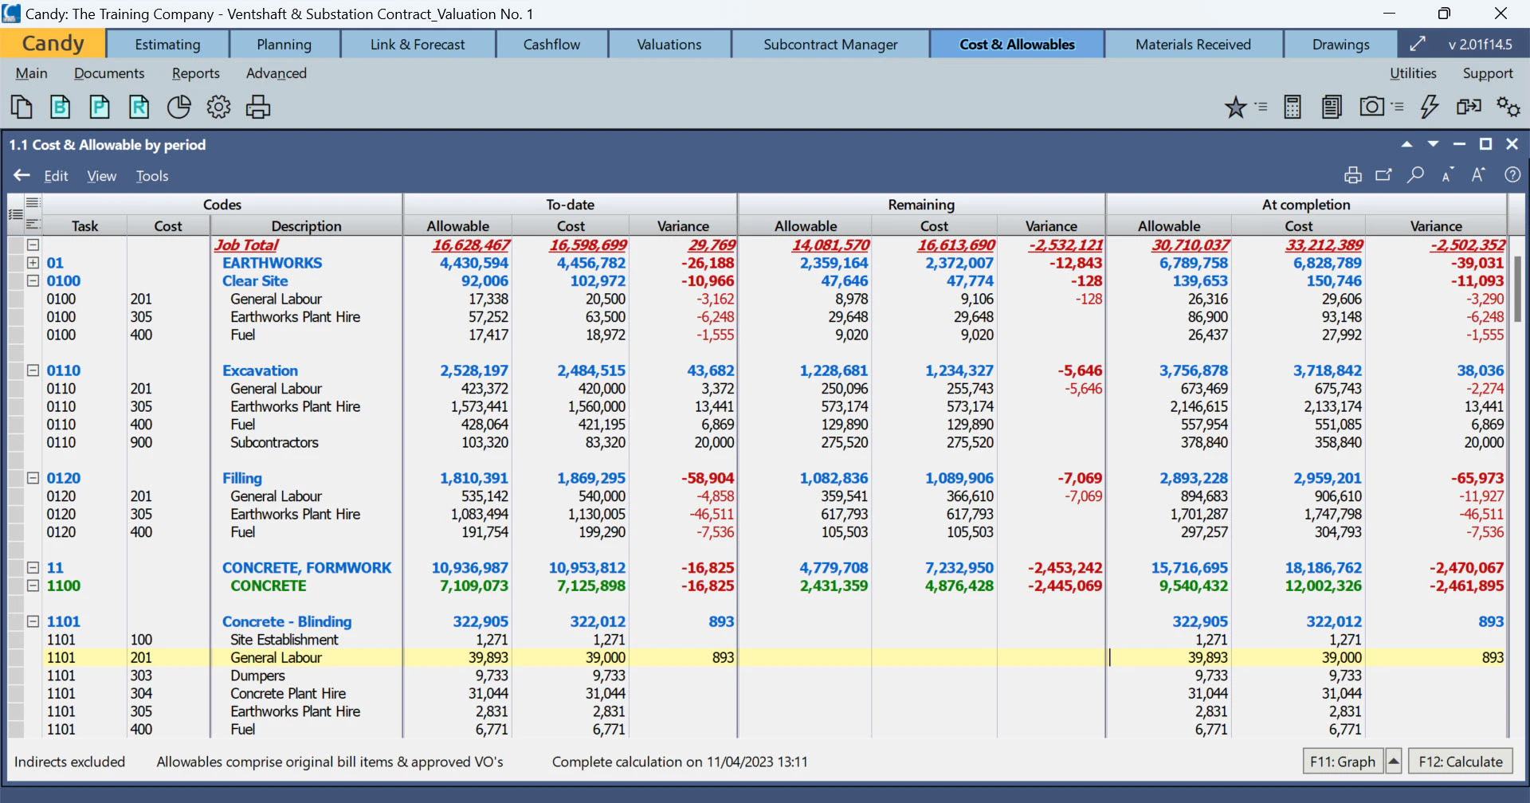Open the pie chart icon in toolbar
Viewport: 1530px width, 803px height.
coord(178,107)
